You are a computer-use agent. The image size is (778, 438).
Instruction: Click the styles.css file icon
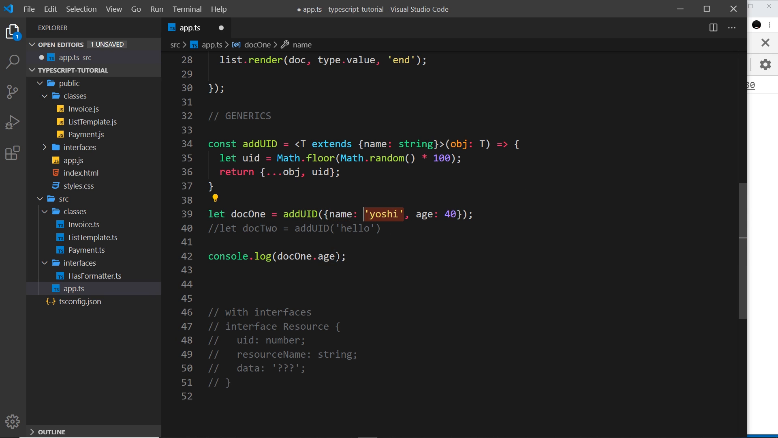pyautogui.click(x=56, y=186)
